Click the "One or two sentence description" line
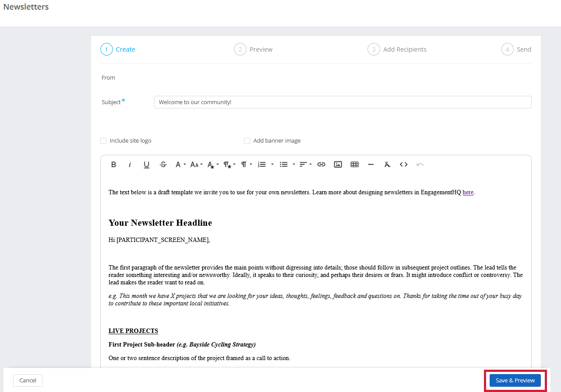 [x=199, y=358]
